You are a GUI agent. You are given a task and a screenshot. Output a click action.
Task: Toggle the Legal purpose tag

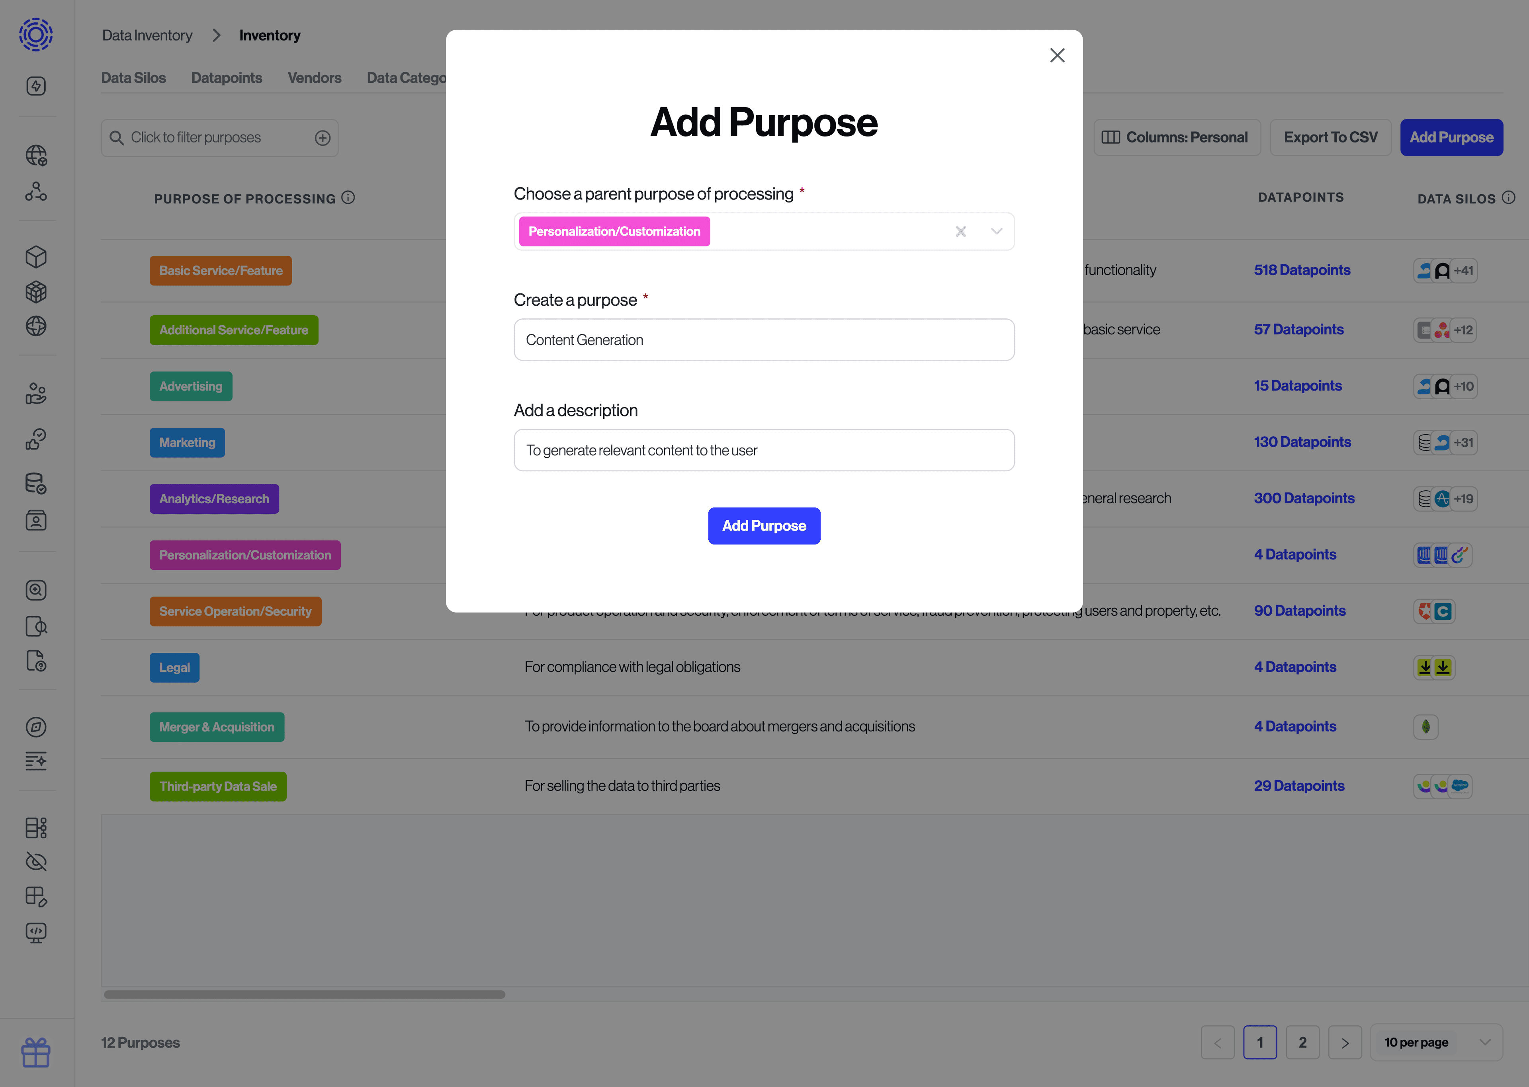point(174,667)
